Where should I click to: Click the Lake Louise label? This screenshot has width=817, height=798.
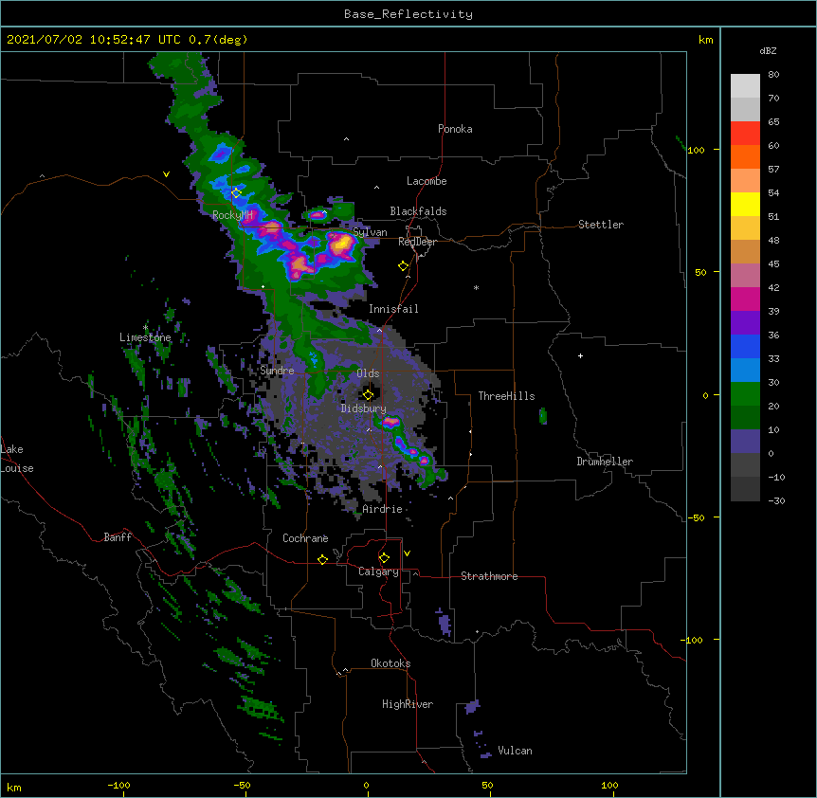(x=17, y=459)
